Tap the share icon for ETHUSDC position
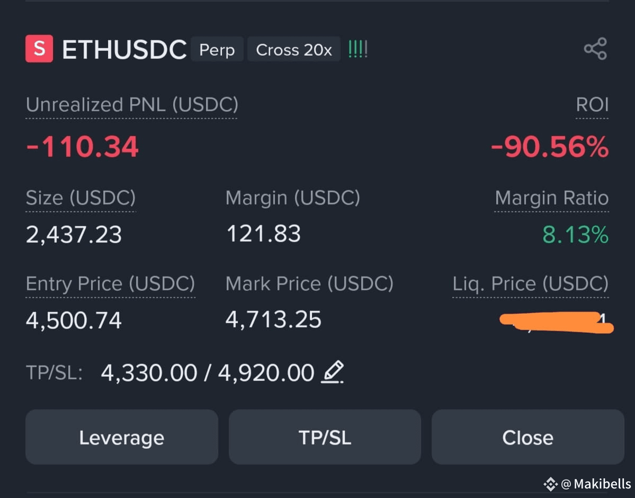This screenshot has height=498, width=635. 595,49
